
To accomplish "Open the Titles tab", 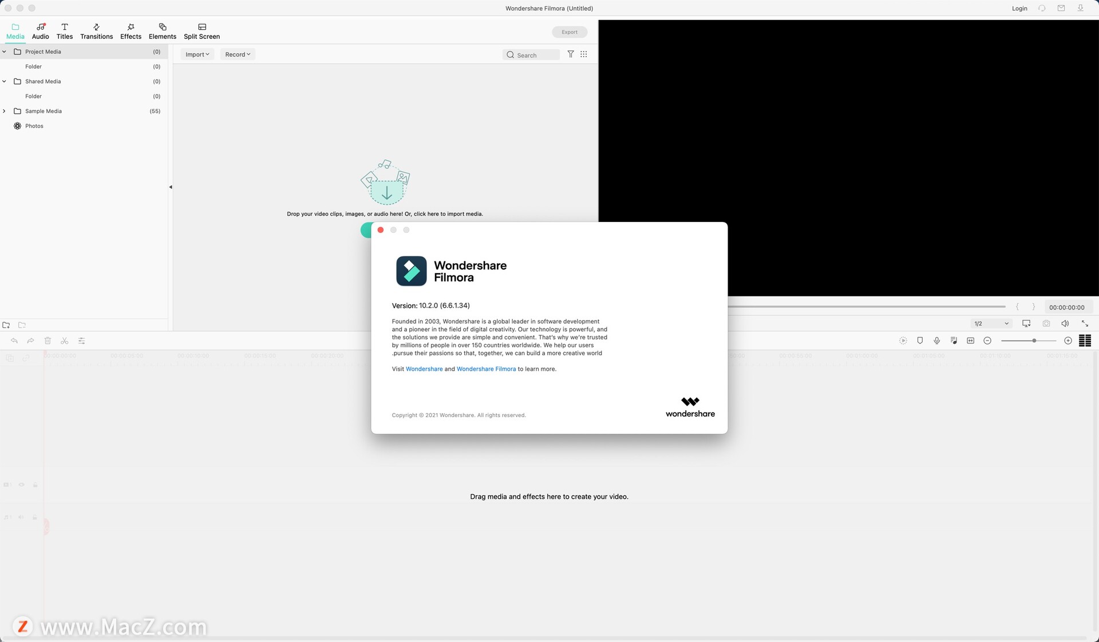I will tap(65, 31).
